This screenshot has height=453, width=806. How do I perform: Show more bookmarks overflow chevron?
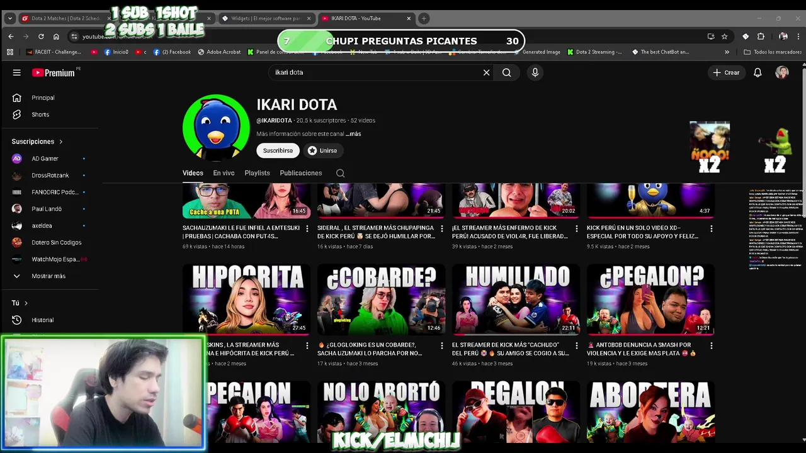coord(727,52)
